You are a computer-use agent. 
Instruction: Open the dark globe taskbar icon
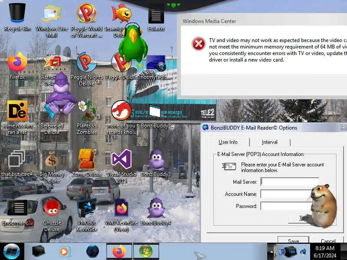pyautogui.click(x=92, y=251)
